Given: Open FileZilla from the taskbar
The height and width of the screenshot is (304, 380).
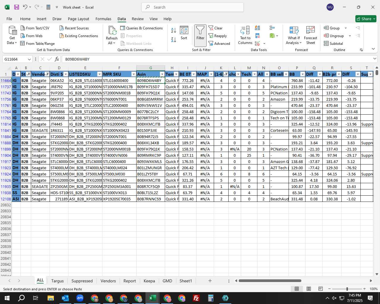Looking at the screenshot, I should tap(196, 298).
